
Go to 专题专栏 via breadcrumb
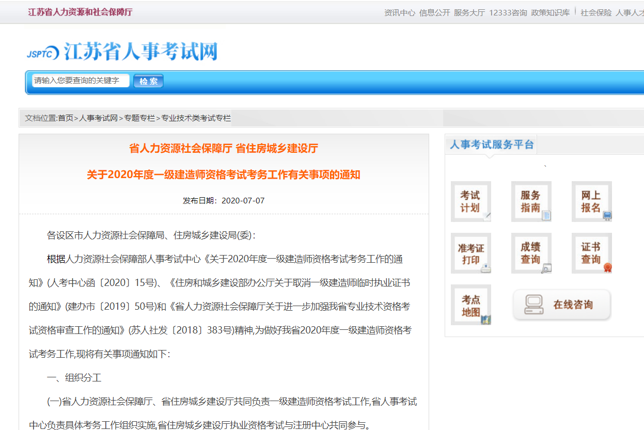[x=139, y=118]
